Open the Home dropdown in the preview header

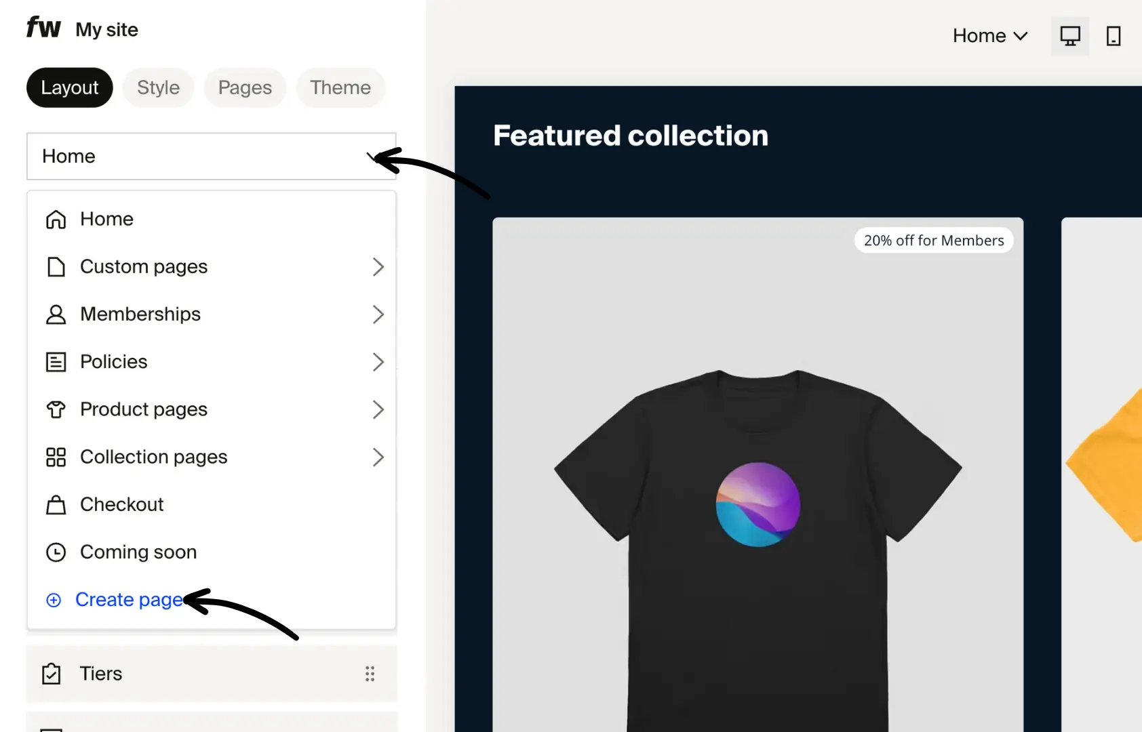click(x=990, y=35)
